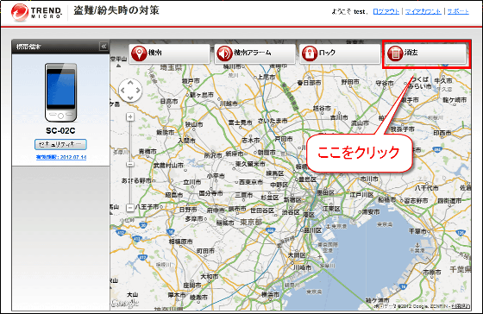
Task: Select the SC-02C phone device image
Action: (60, 92)
